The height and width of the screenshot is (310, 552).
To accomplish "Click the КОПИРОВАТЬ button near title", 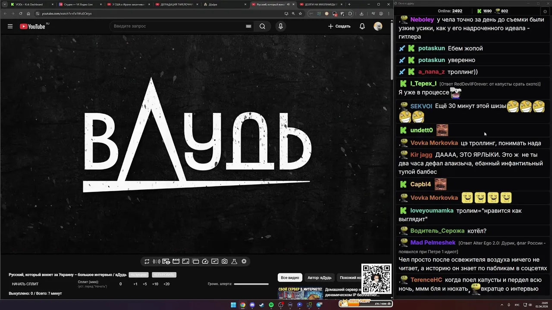I will 164,275.
